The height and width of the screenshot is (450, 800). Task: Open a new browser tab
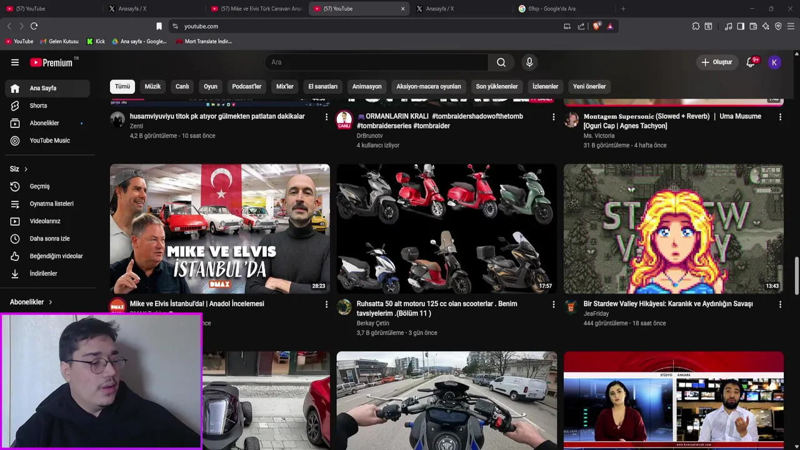point(623,9)
